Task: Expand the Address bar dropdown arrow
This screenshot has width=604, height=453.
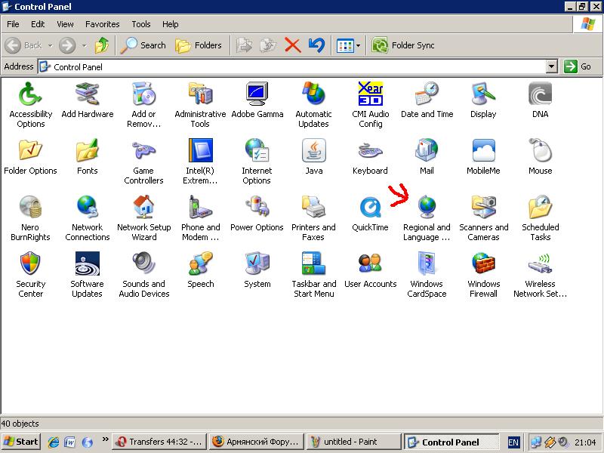Action: [551, 66]
